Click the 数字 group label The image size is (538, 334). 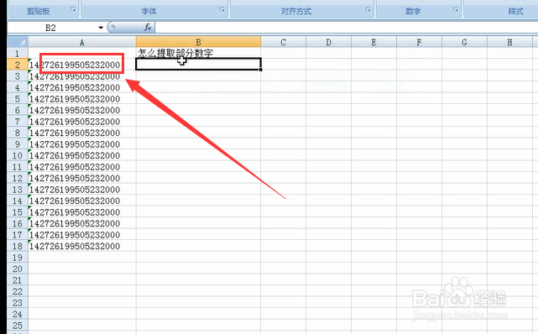(413, 11)
